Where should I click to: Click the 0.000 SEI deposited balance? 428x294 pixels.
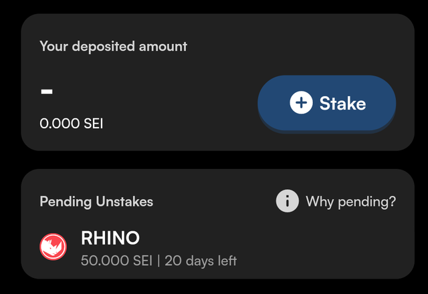pos(72,124)
